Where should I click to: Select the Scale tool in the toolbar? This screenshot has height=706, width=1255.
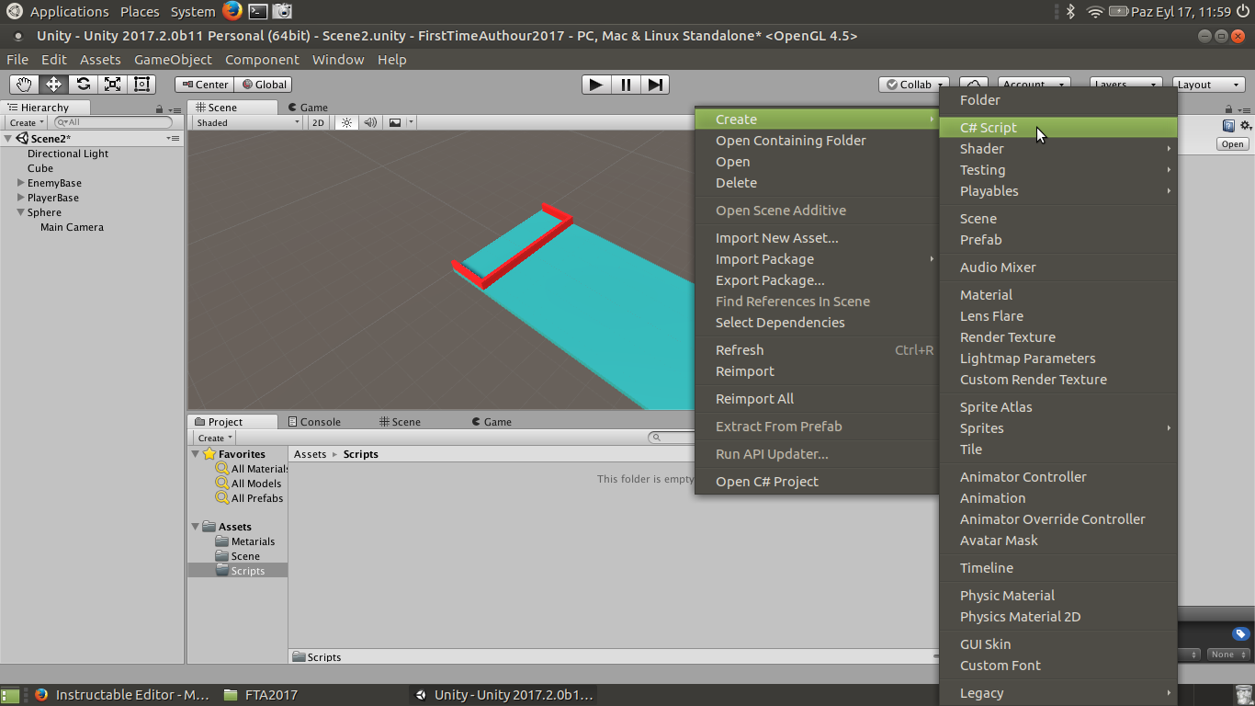coord(113,85)
